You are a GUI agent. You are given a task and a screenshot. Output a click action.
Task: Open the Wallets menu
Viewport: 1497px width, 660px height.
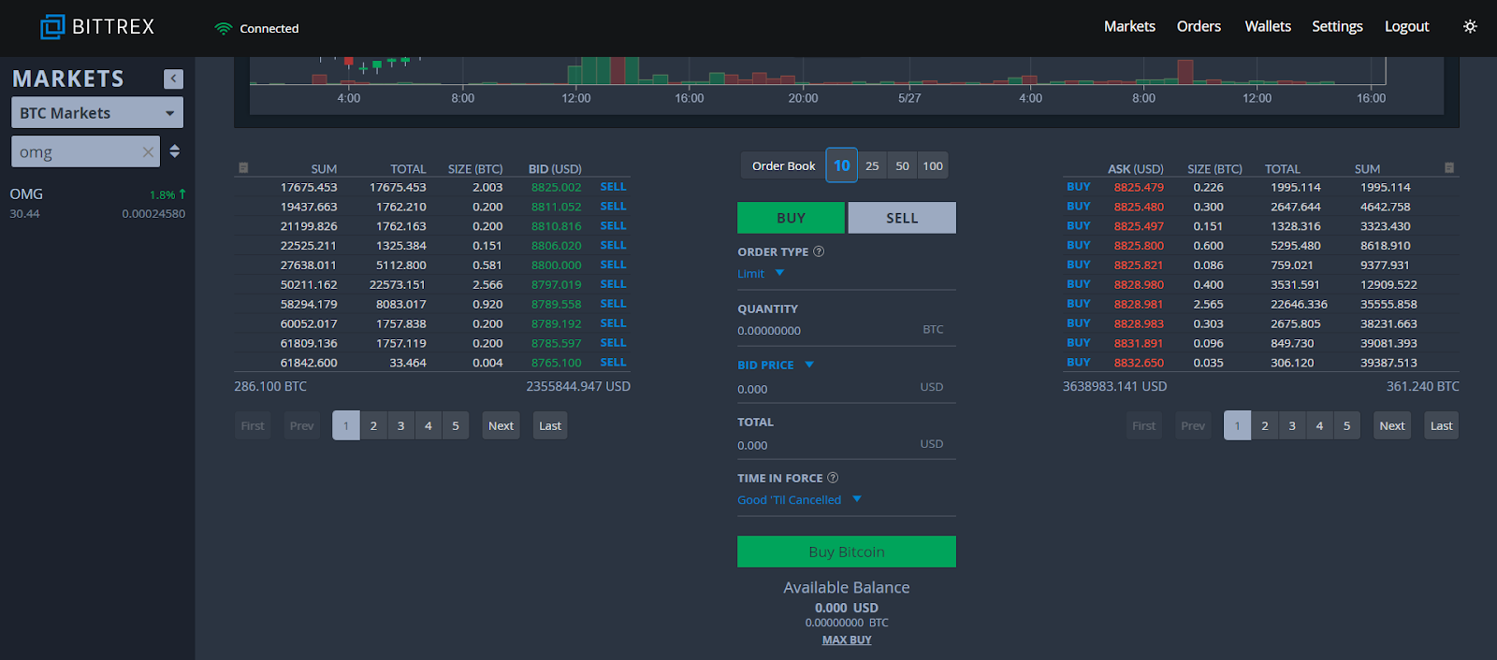click(1268, 26)
